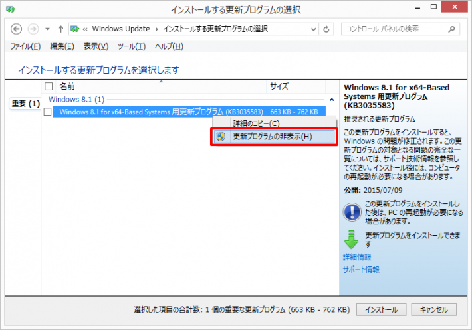The image size is (472, 330).
Task: Maximize the window
Action: click(433, 7)
